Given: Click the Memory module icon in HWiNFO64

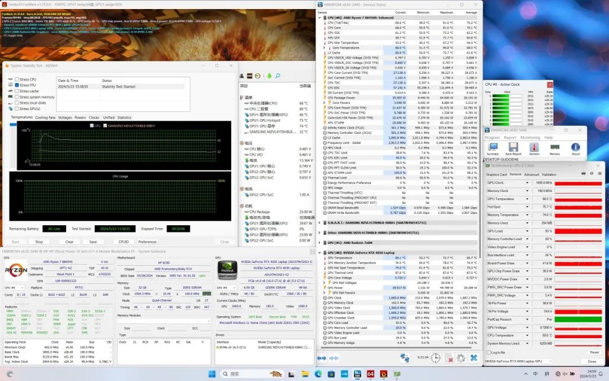Looking at the screenshot, I should pyautogui.click(x=555, y=148).
